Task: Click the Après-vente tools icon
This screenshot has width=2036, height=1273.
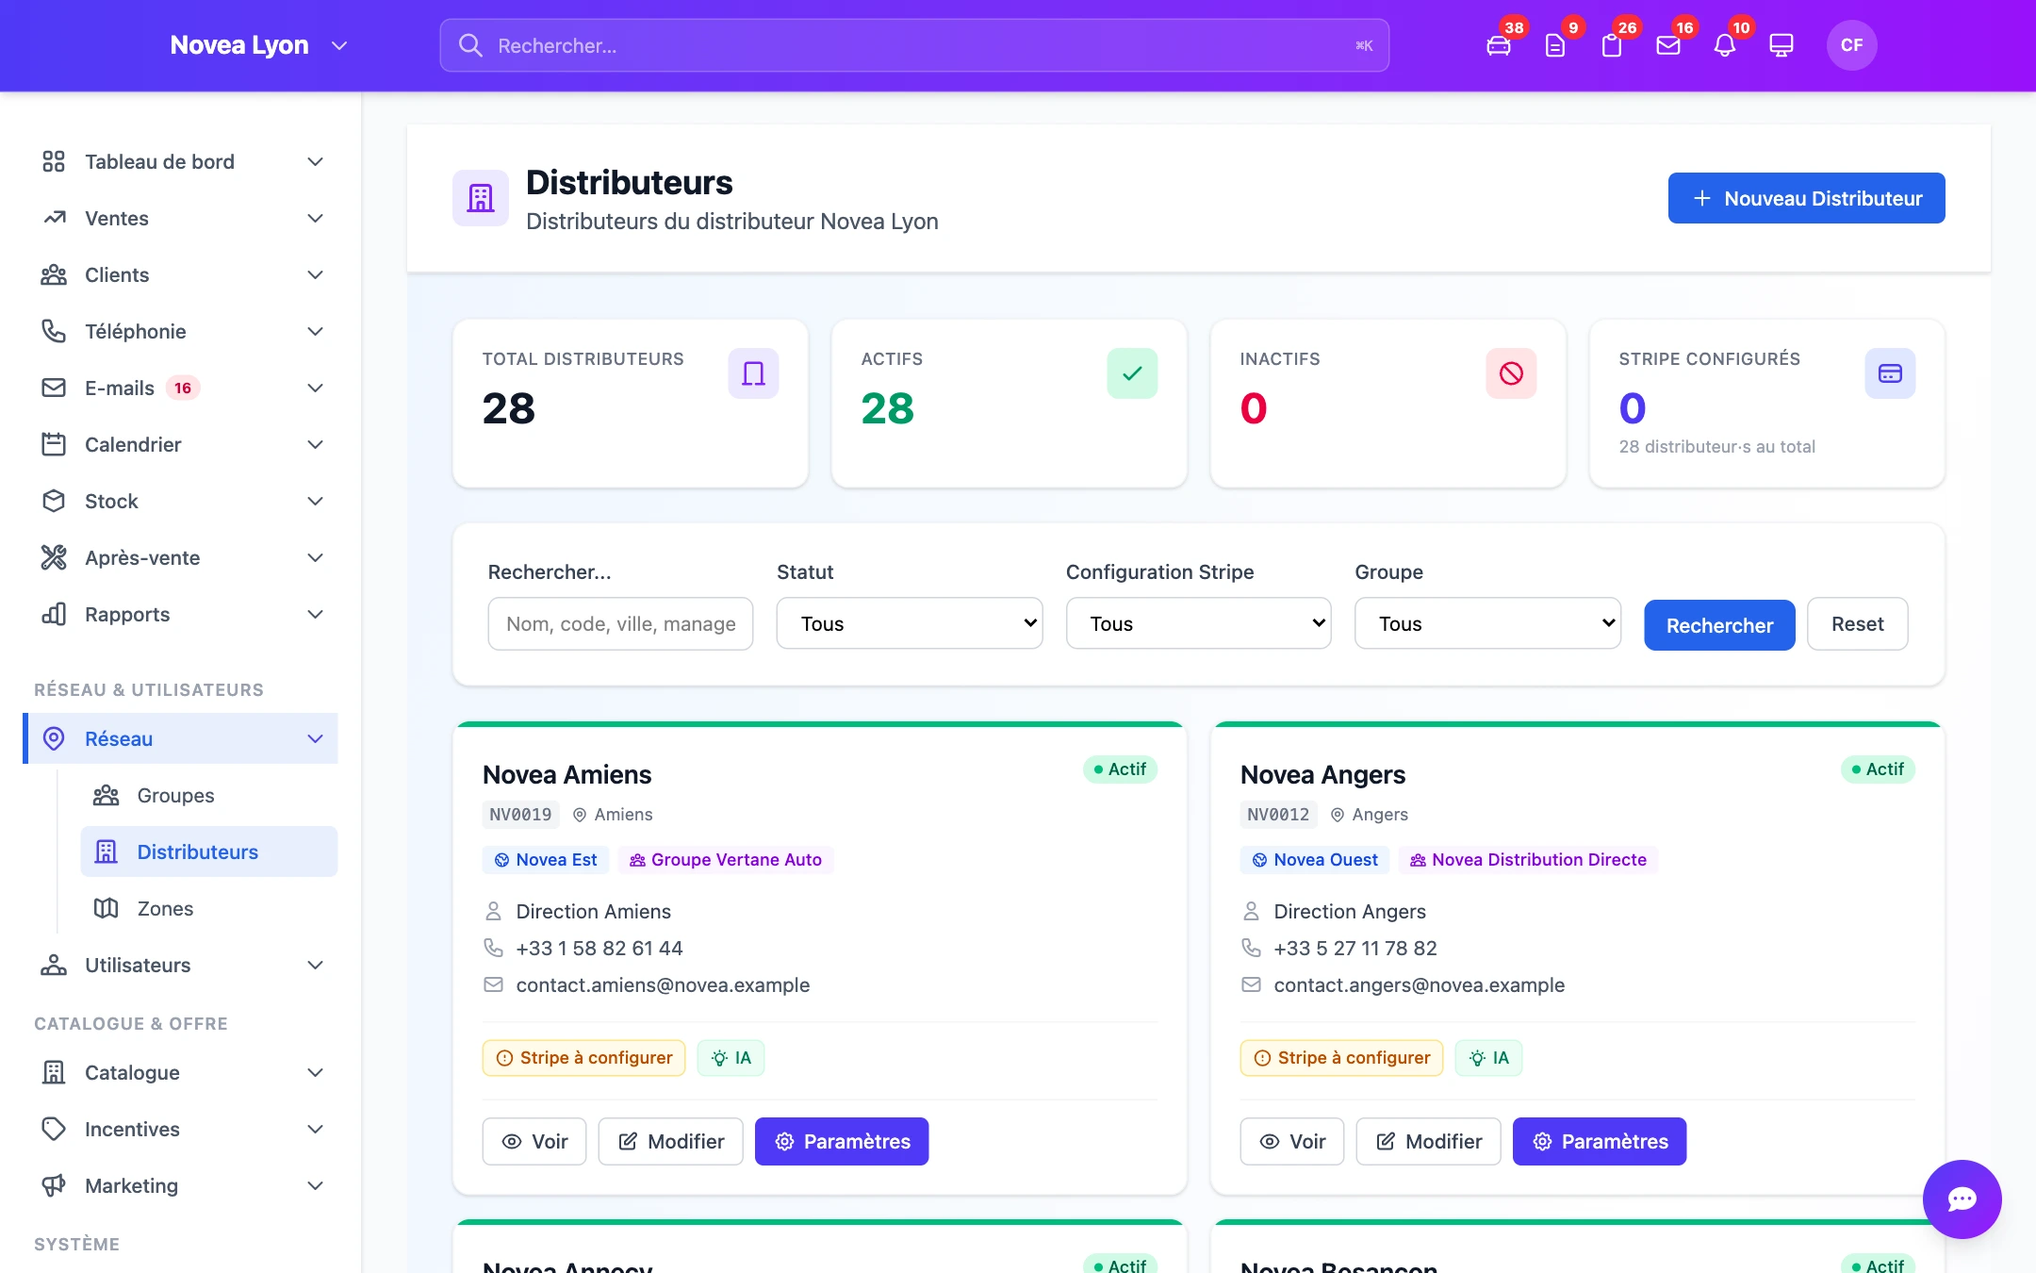Action: [54, 557]
